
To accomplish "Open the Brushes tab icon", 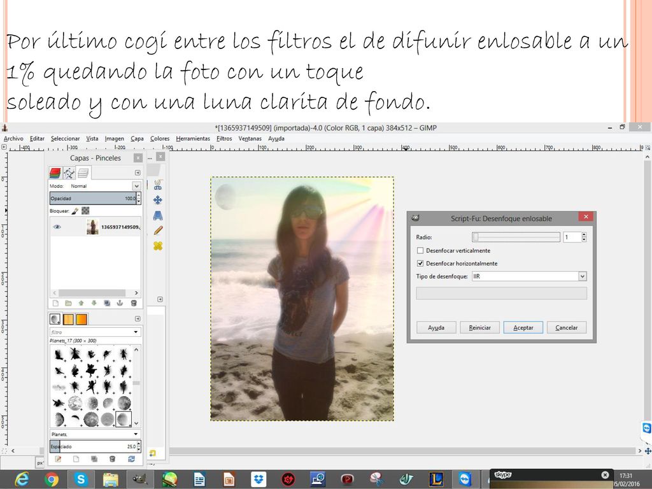I will (55, 319).
